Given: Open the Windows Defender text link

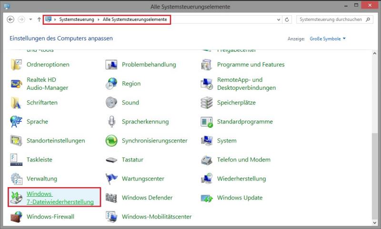Looking at the screenshot, I should click(x=147, y=198).
